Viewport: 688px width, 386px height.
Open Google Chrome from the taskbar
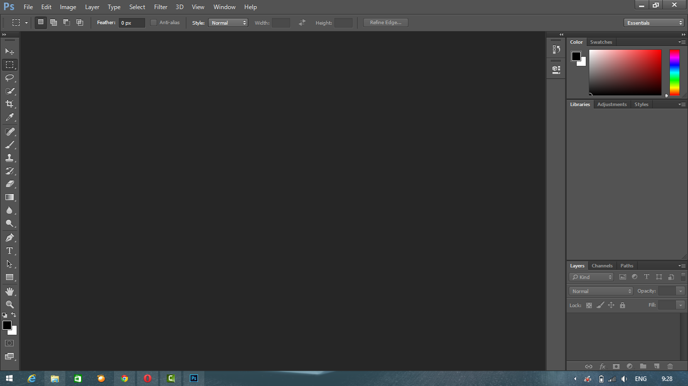click(124, 378)
